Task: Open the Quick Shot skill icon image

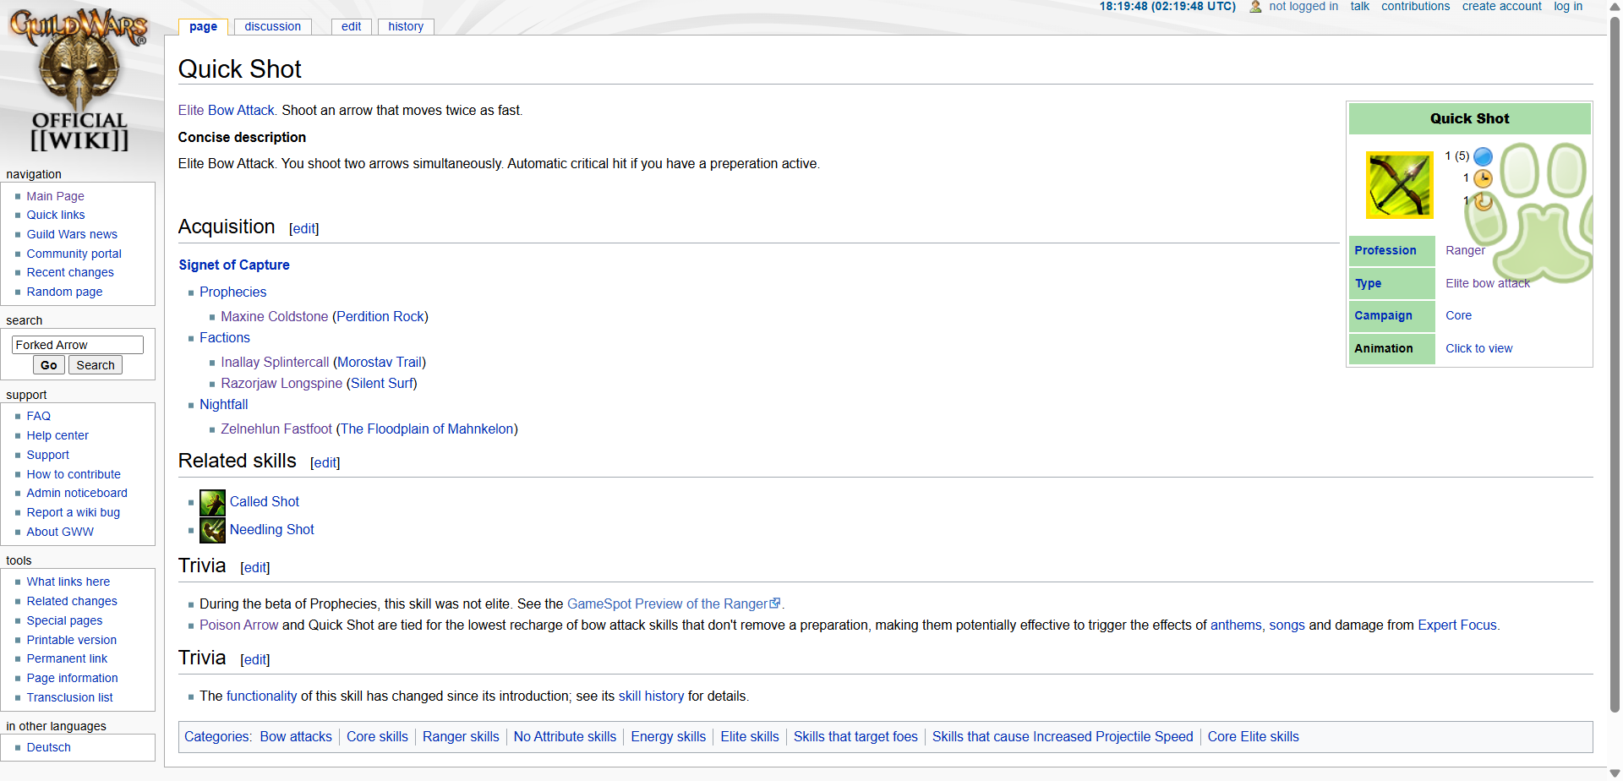Action: 1400,185
